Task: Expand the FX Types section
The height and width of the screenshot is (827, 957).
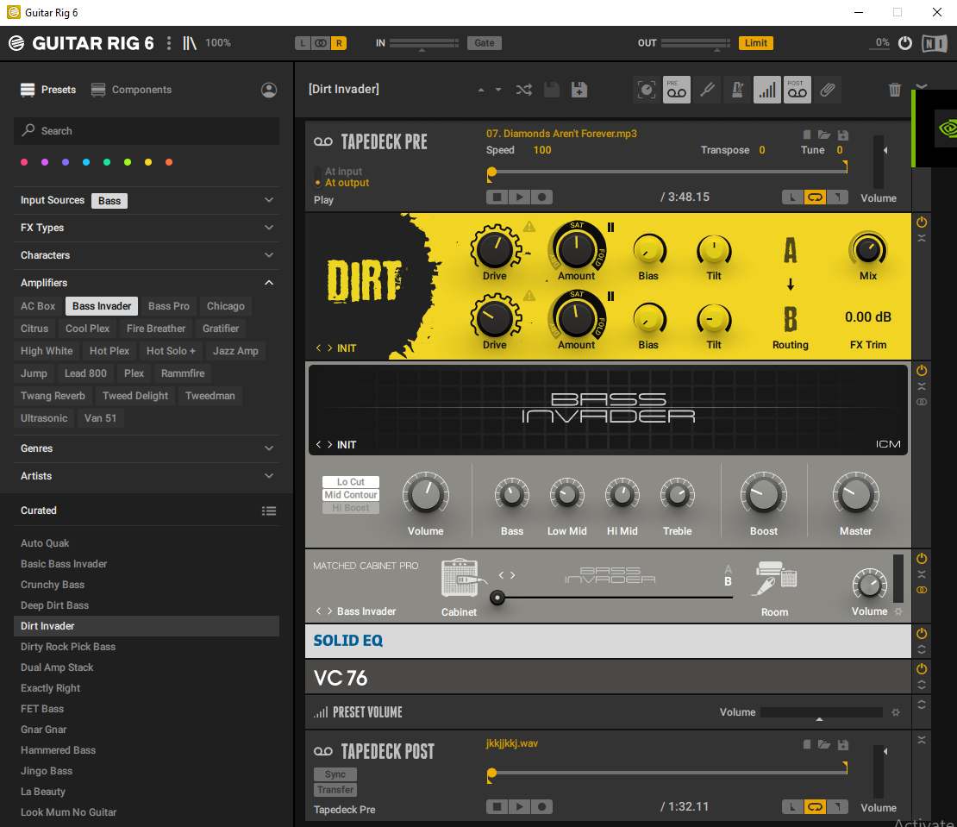Action: (268, 228)
